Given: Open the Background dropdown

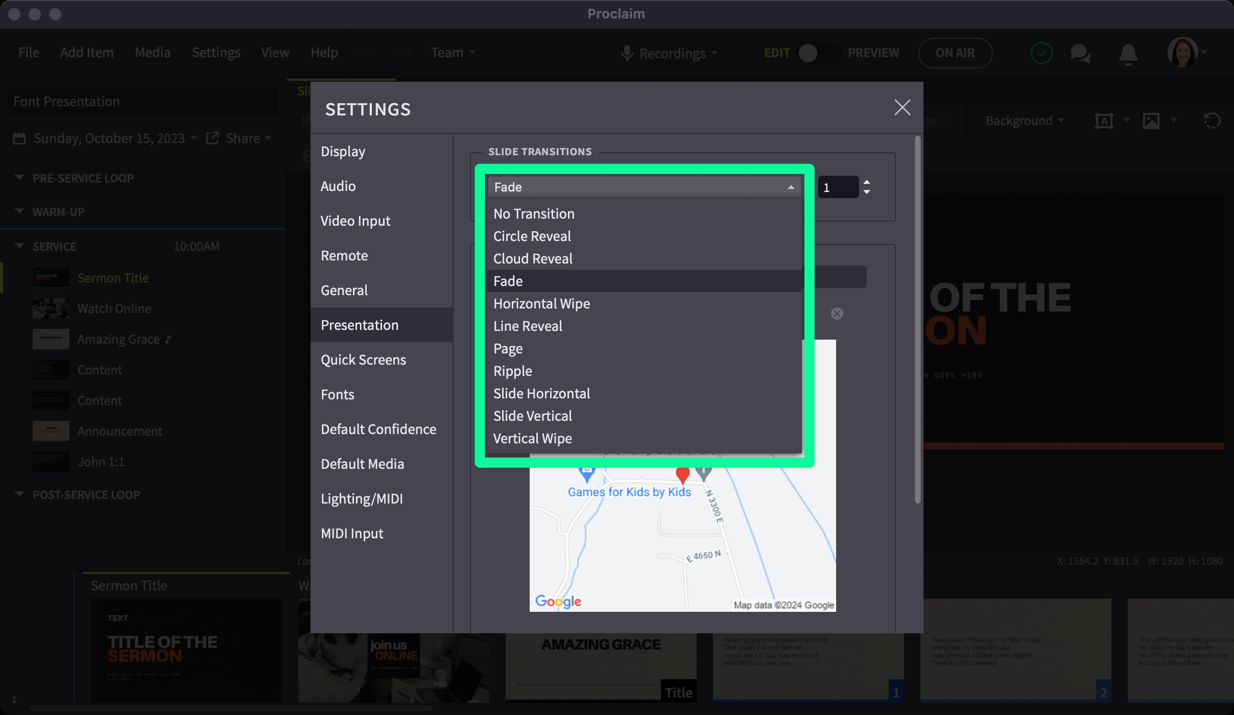Looking at the screenshot, I should coord(1025,121).
